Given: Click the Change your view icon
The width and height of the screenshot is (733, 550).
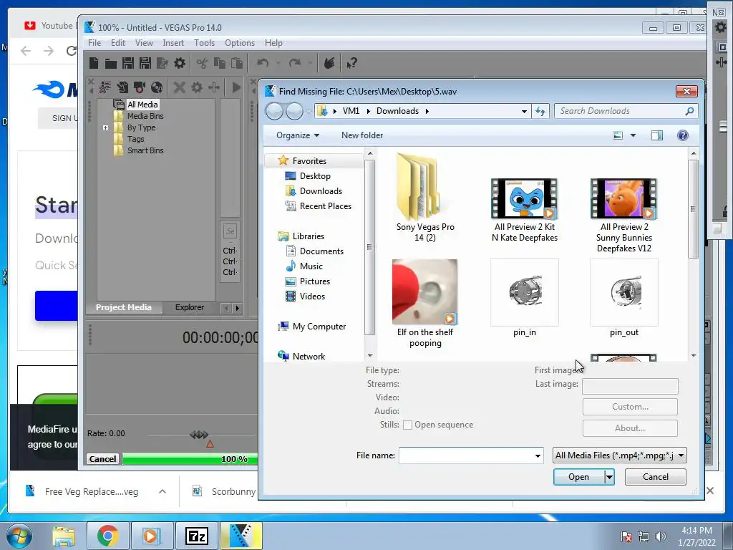Looking at the screenshot, I should coord(618,135).
